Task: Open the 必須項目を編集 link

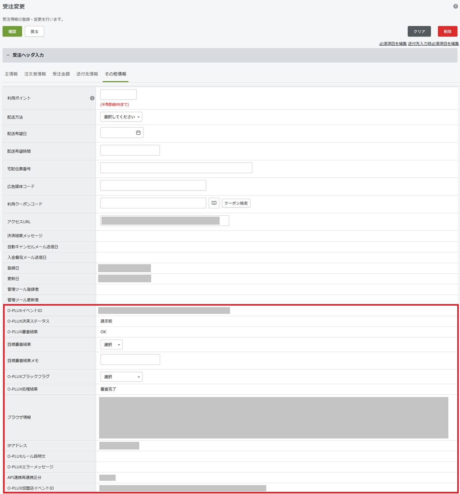Action: click(x=393, y=44)
